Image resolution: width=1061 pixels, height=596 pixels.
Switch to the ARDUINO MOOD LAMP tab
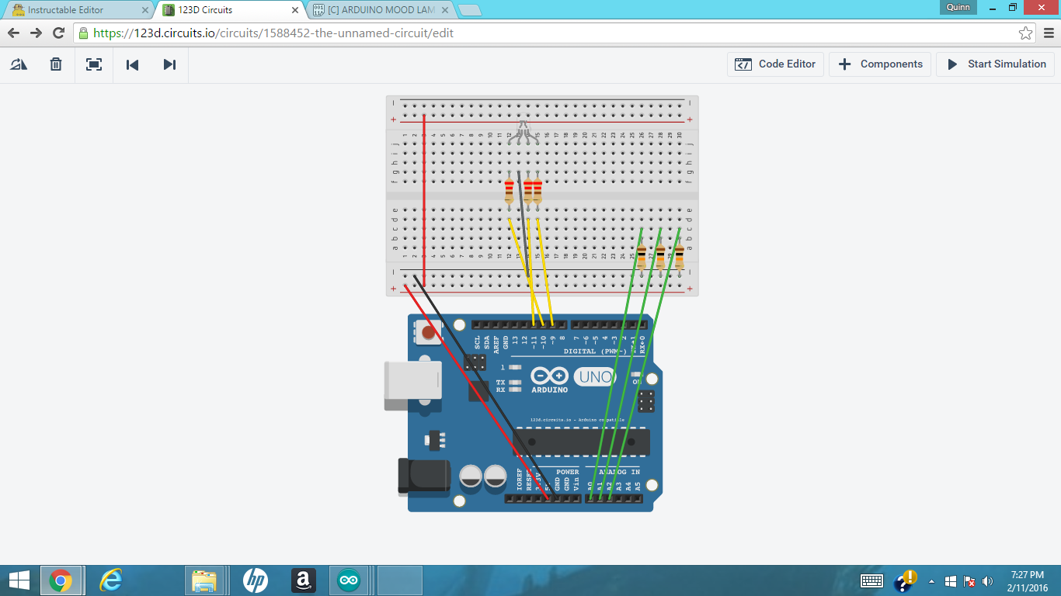pyautogui.click(x=381, y=10)
